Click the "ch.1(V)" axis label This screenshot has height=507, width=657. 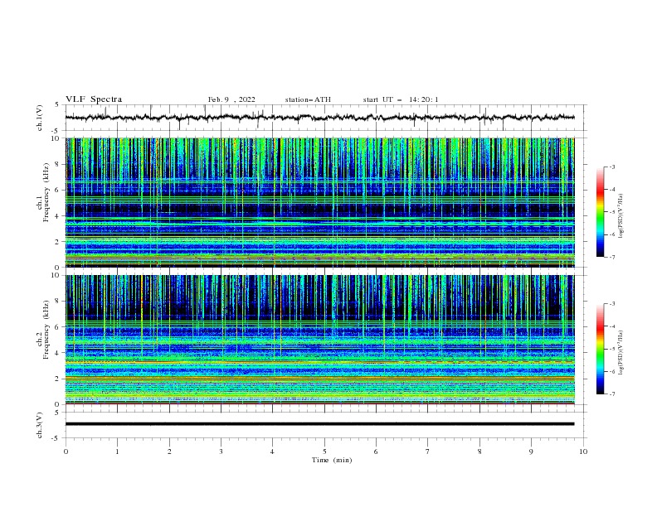(40, 118)
